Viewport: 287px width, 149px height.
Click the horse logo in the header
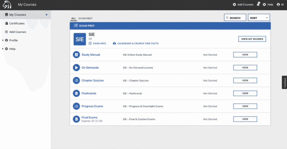click(x=7, y=4)
